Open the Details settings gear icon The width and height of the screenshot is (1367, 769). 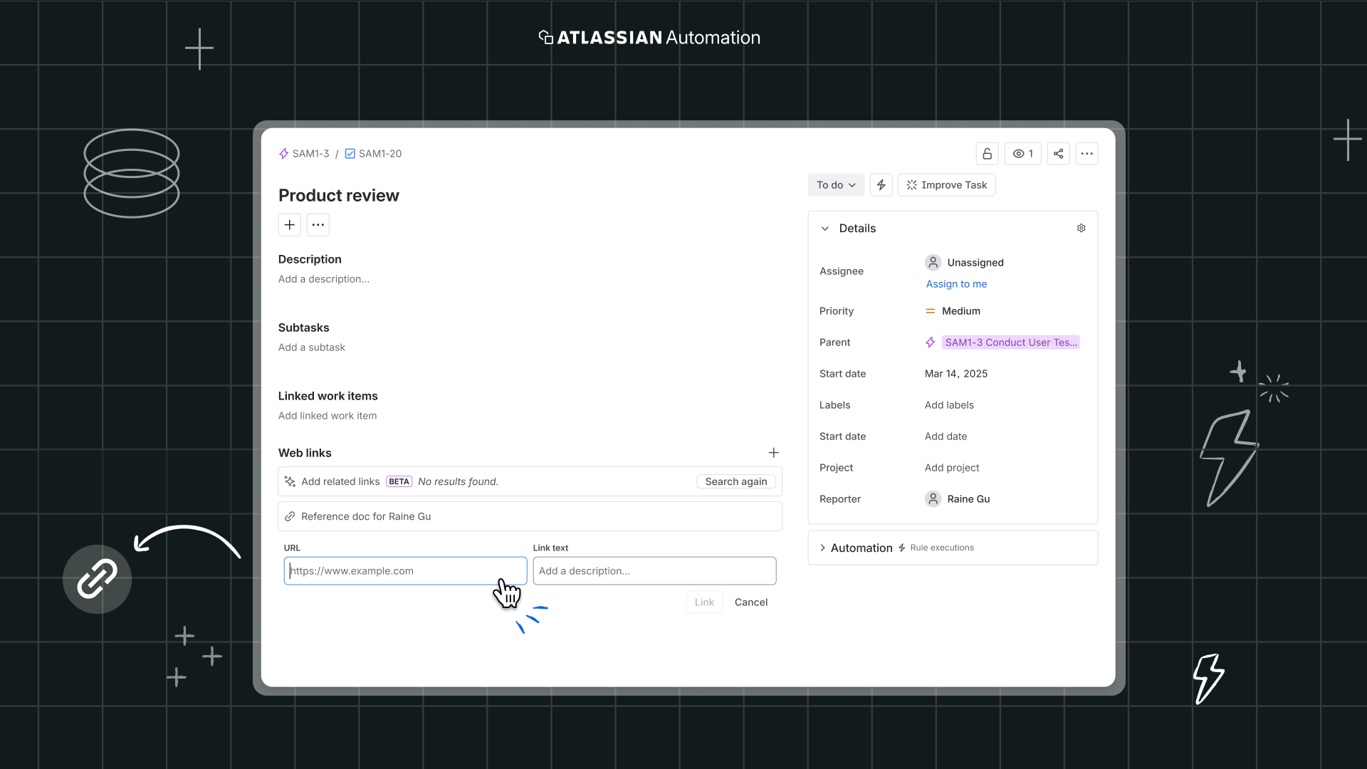tap(1081, 228)
